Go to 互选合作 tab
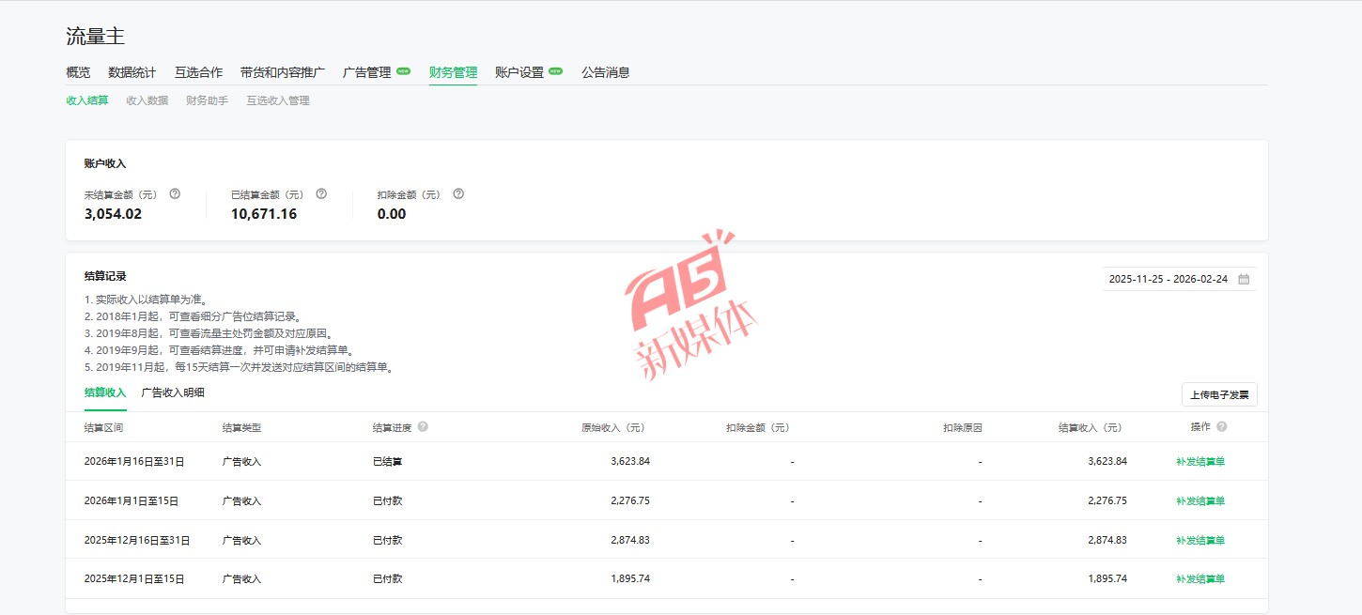 point(198,72)
